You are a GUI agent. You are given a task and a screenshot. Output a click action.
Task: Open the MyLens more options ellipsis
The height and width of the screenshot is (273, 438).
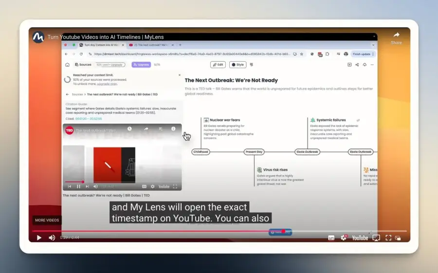coord(372,65)
